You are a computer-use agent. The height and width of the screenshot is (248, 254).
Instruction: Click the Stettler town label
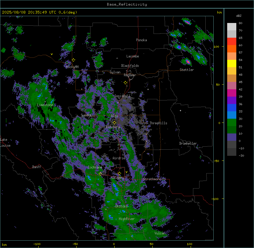click(187, 70)
